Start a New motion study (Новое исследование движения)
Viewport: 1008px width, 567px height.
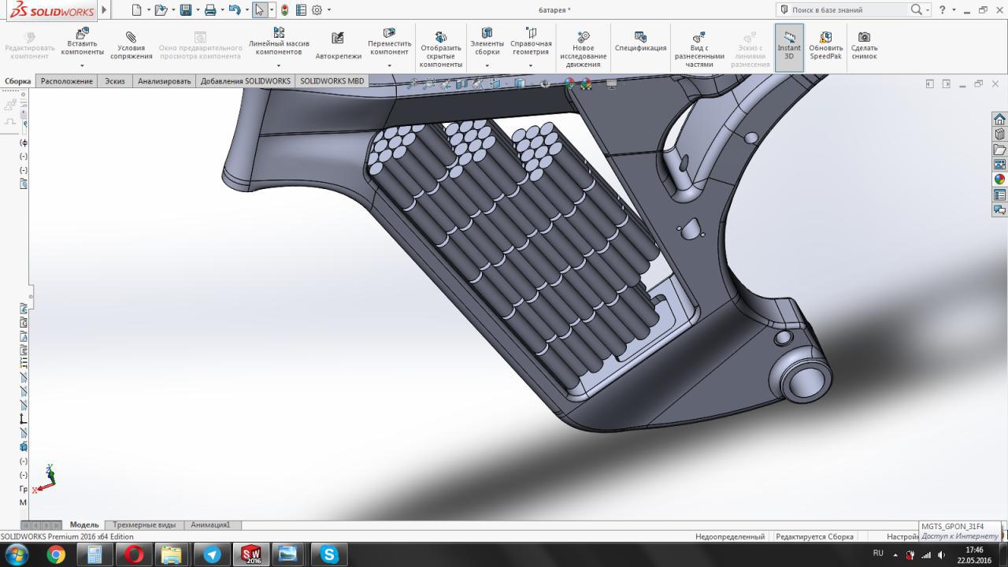(x=583, y=49)
